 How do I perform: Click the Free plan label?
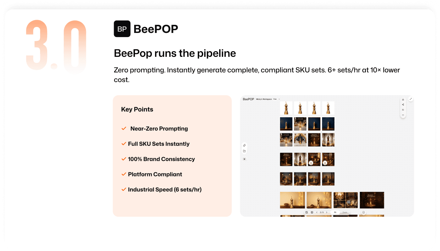275,99
